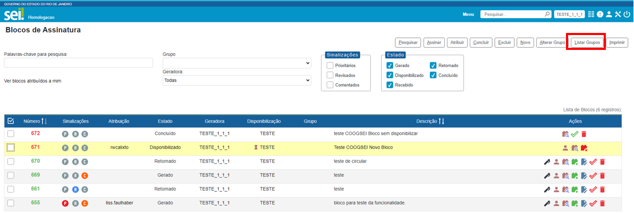Uncheck the Retornado state checkbox
This screenshot has width=634, height=213.
(x=433, y=65)
